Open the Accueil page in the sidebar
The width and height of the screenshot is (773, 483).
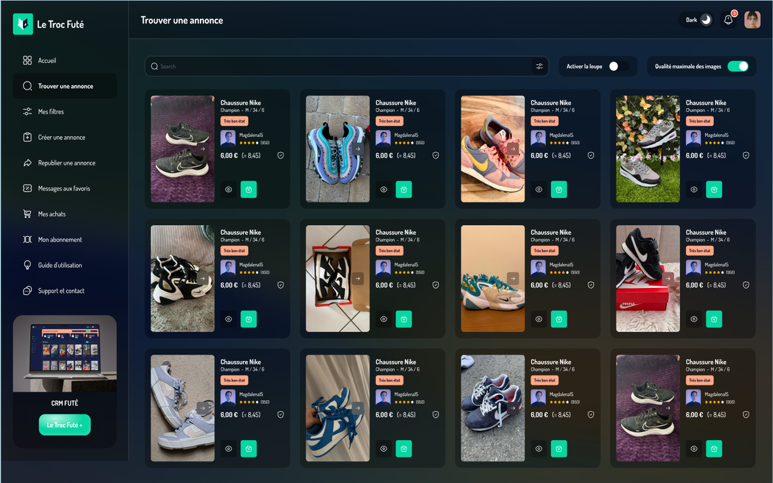65,60
